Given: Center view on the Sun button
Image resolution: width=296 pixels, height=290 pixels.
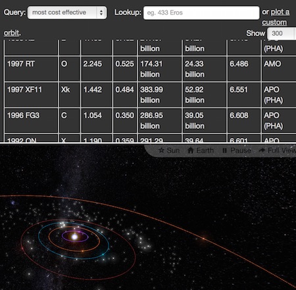Looking at the screenshot, I should tap(169, 151).
